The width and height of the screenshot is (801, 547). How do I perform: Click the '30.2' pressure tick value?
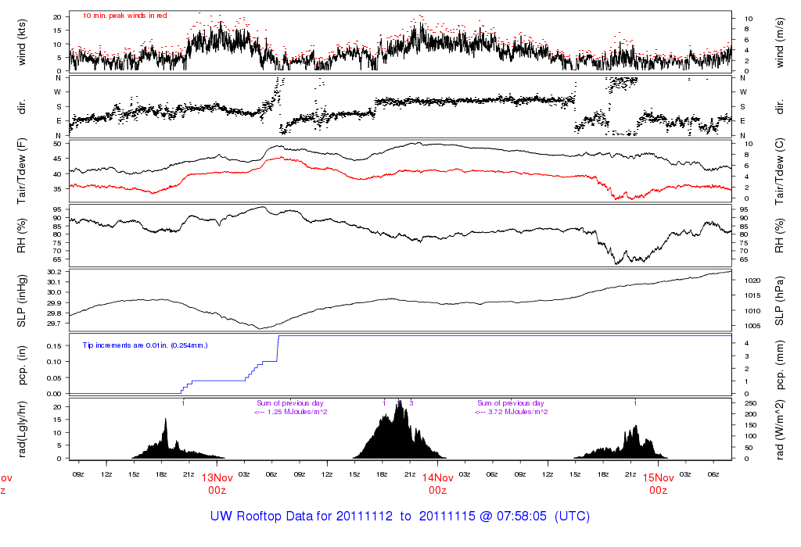(x=54, y=272)
